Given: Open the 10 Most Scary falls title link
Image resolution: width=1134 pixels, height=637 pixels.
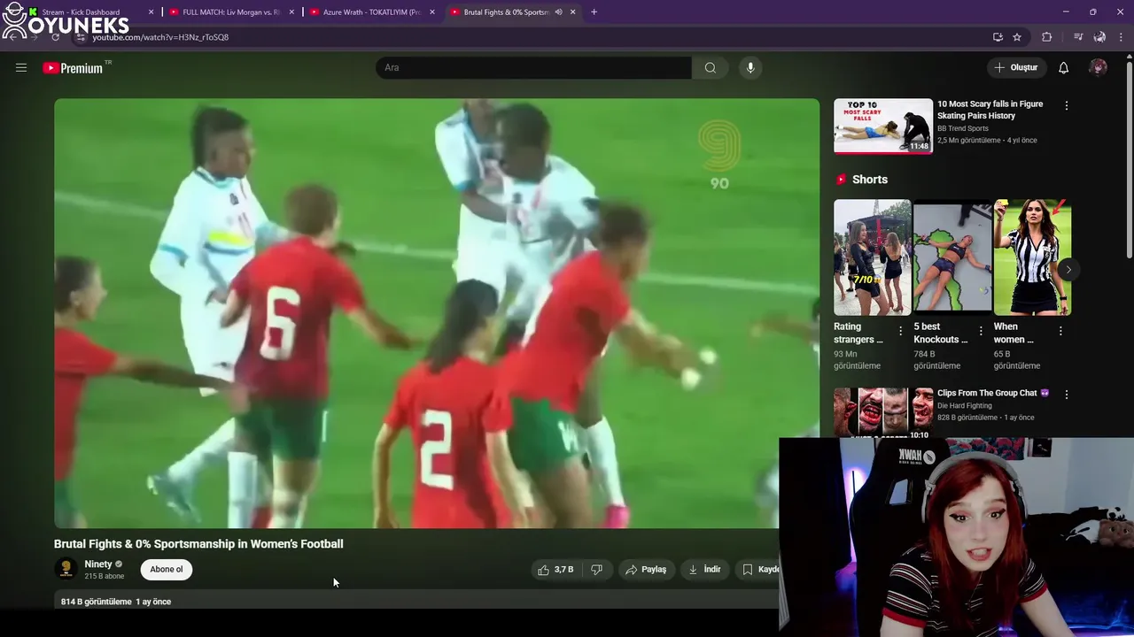Looking at the screenshot, I should click(x=990, y=110).
